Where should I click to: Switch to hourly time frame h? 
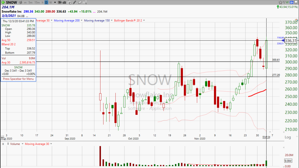click(43, 2)
